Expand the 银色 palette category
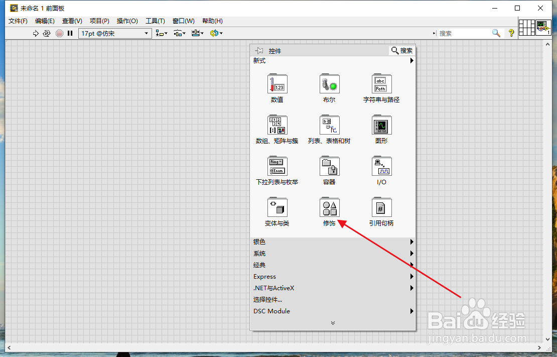This screenshot has height=357, width=557. [x=333, y=242]
